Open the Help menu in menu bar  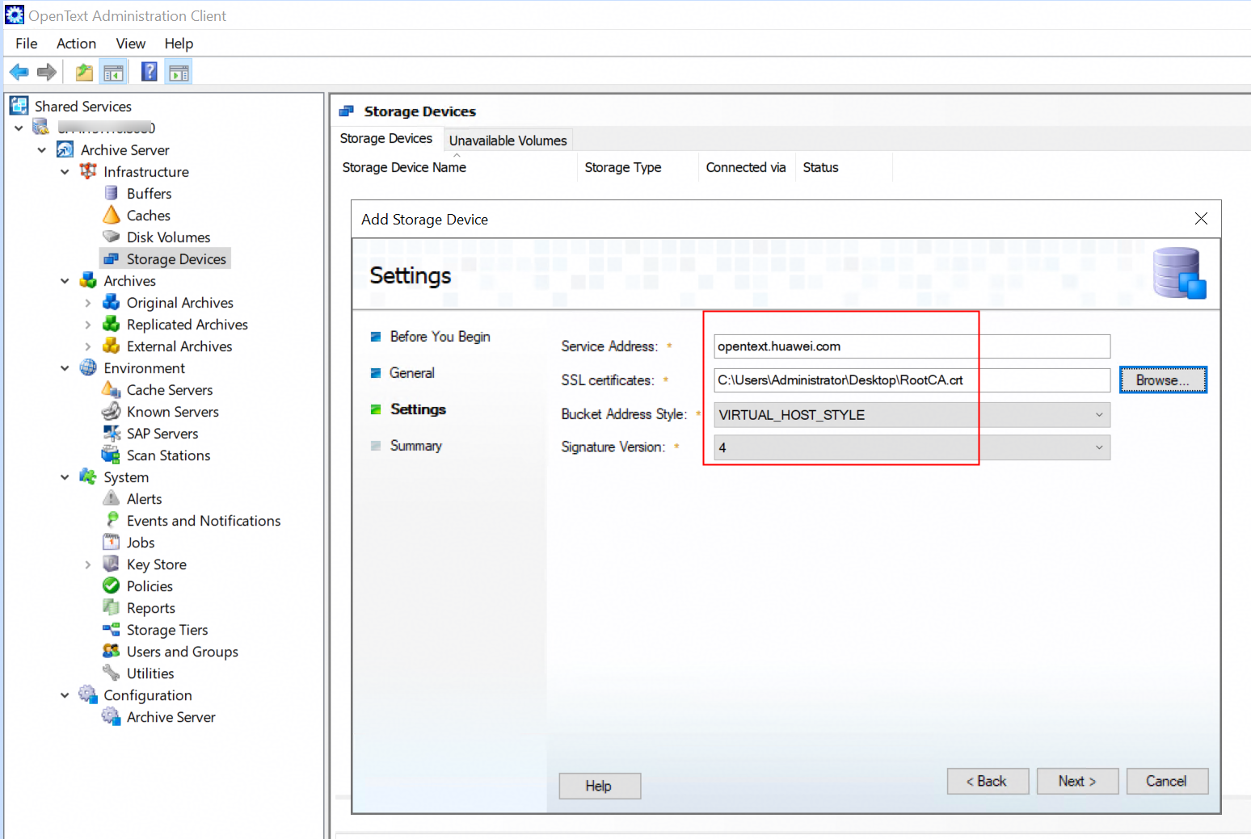coord(179,44)
